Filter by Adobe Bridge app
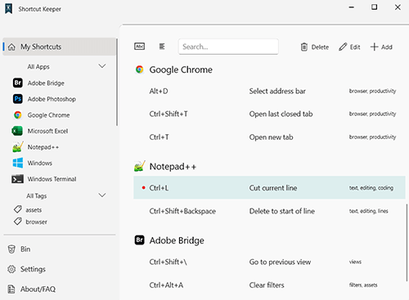Viewport: 409px width, 300px height. coord(46,83)
